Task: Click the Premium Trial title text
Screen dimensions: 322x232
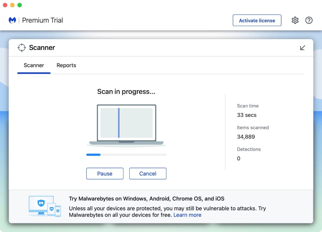Action: click(42, 20)
